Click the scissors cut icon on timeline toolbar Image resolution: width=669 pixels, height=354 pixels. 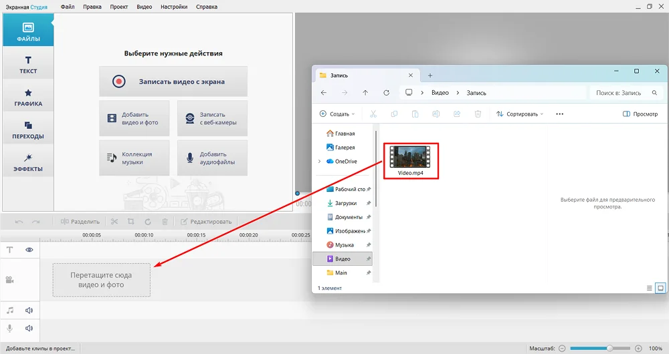pyautogui.click(x=114, y=222)
